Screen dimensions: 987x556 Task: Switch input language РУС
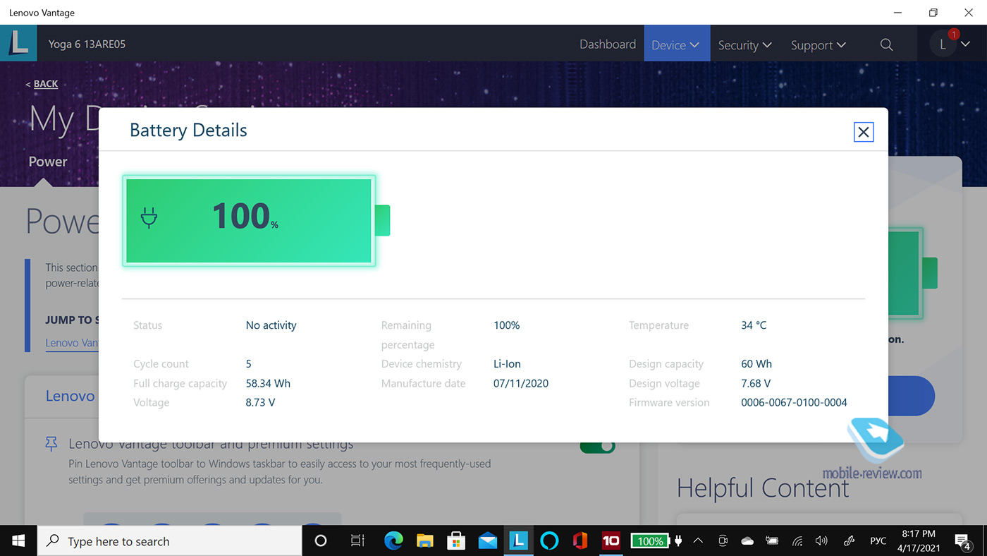pyautogui.click(x=878, y=541)
